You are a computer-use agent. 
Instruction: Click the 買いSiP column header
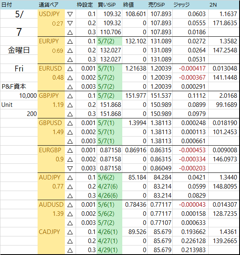tap(107, 5)
